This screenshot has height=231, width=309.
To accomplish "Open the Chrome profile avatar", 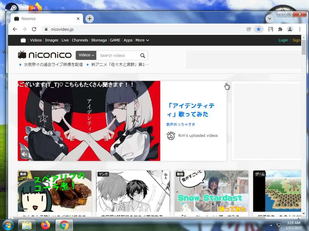I will click(x=290, y=29).
